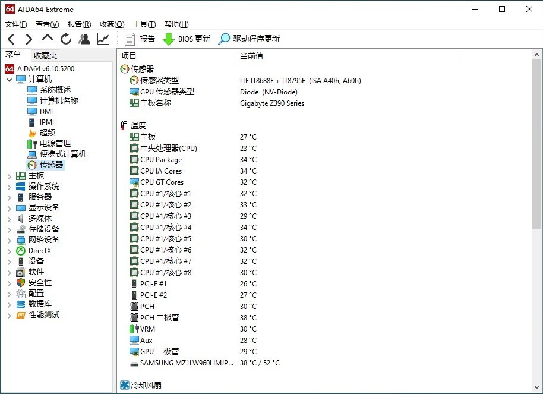Collapse the 计算机 tree node
The height and width of the screenshot is (394, 543).
(10, 80)
